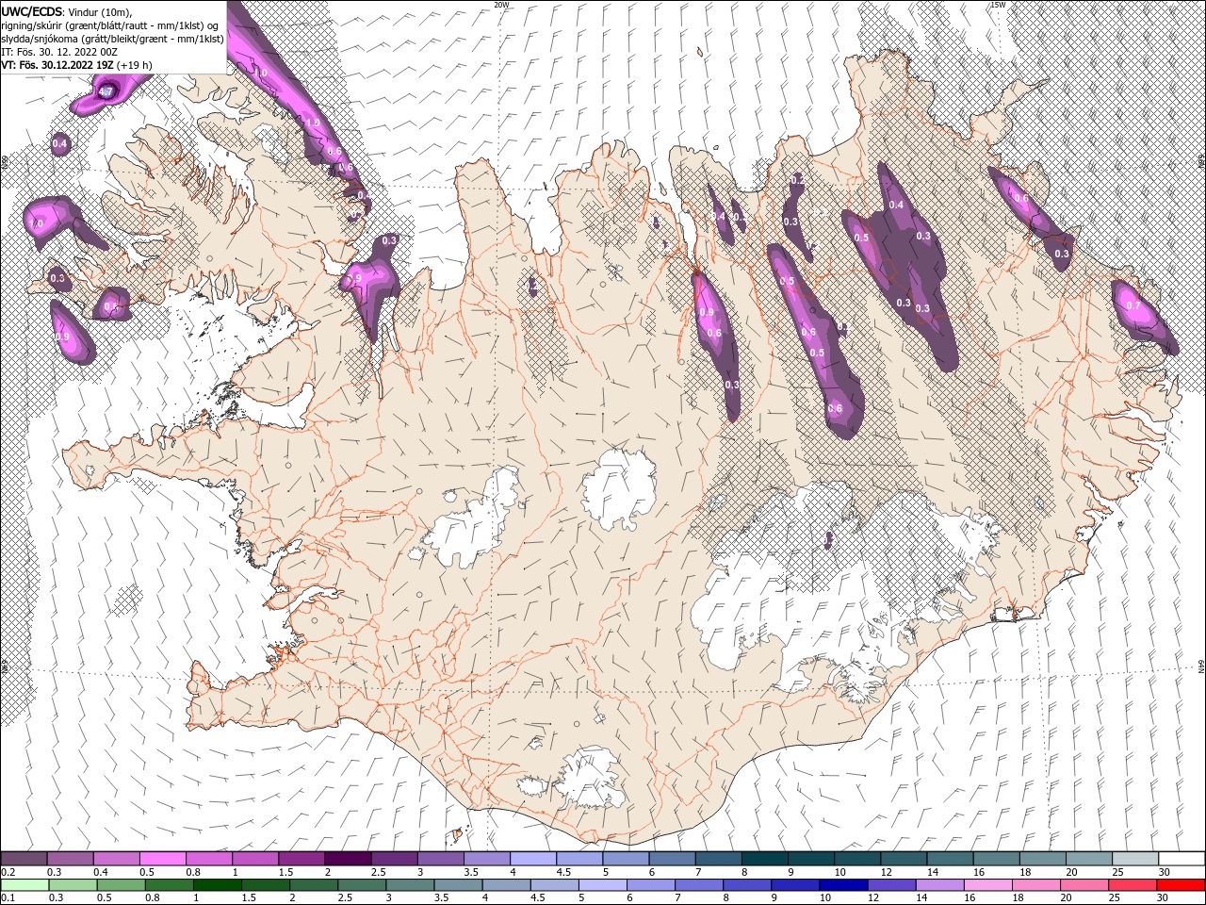Click the 0.7 value on the east coast
Image resolution: width=1206 pixels, height=905 pixels.
pos(1133,305)
